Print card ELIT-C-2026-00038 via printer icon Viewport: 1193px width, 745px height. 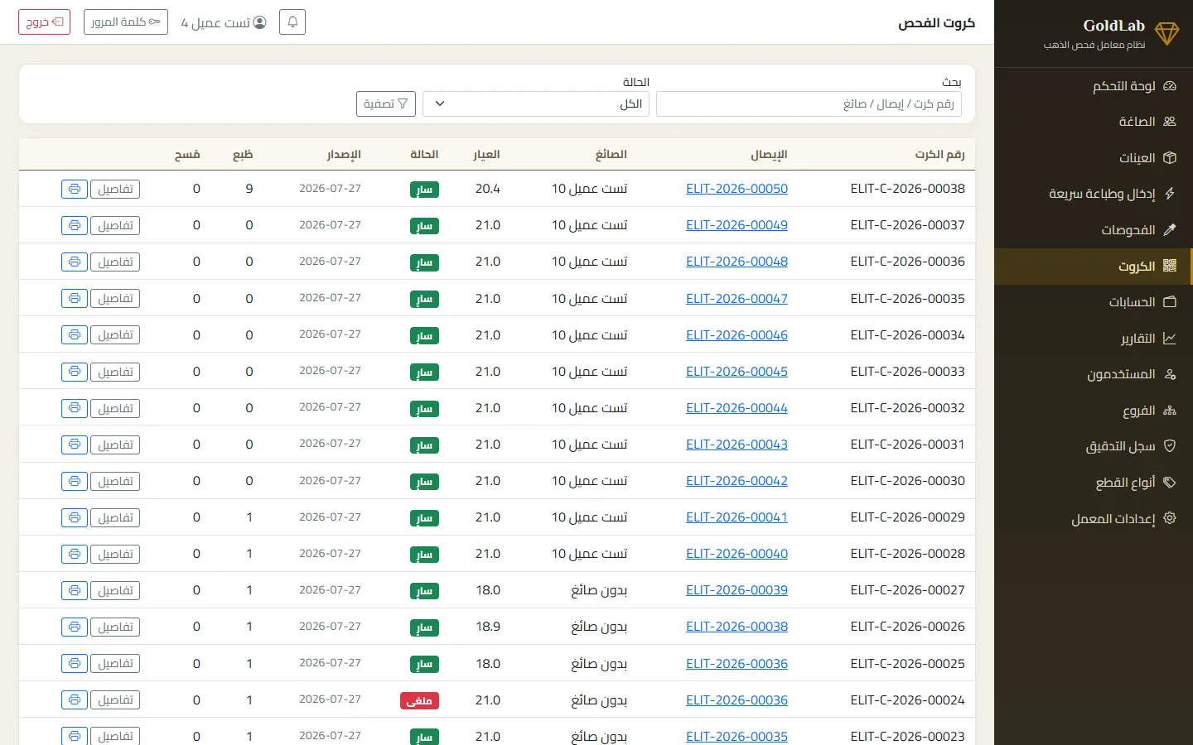tap(75, 189)
